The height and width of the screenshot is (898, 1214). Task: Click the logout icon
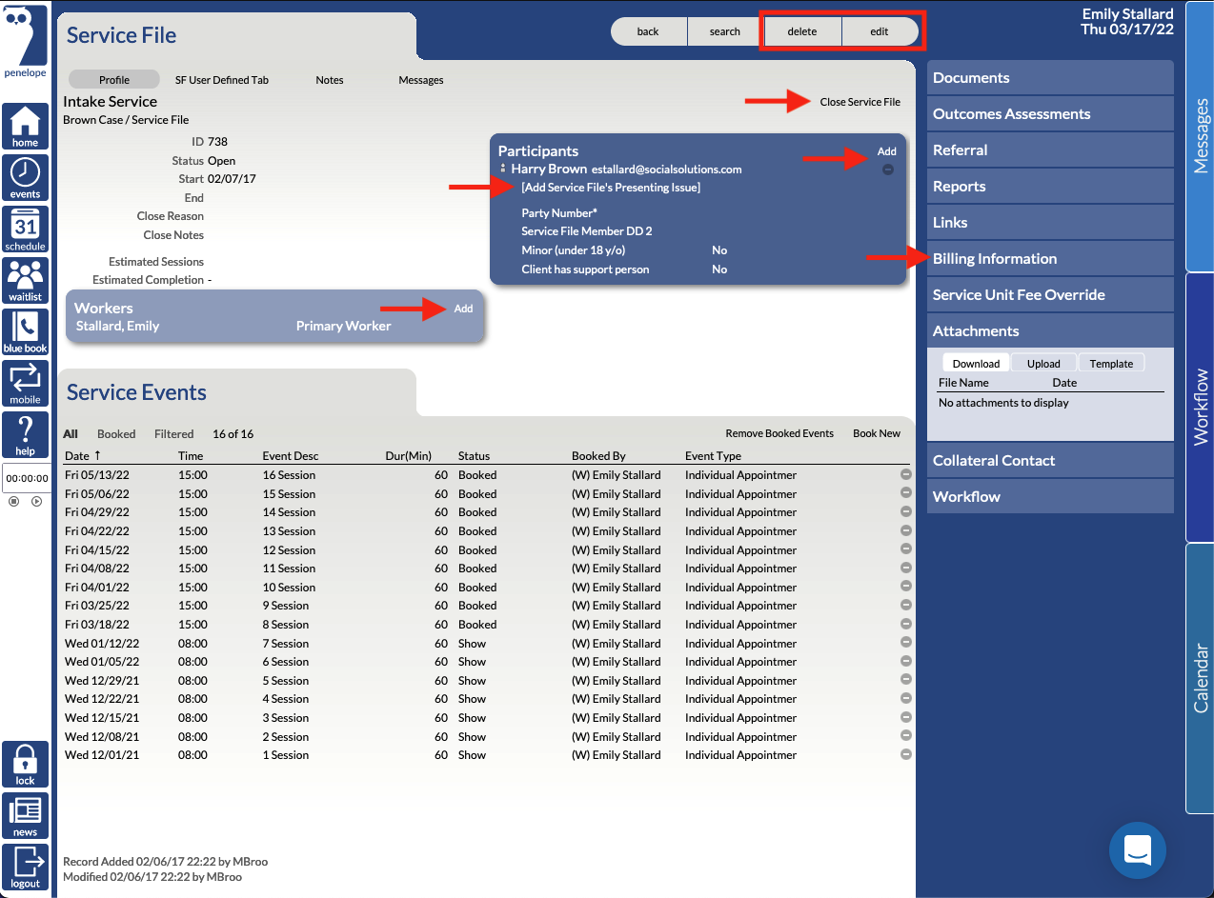25,868
